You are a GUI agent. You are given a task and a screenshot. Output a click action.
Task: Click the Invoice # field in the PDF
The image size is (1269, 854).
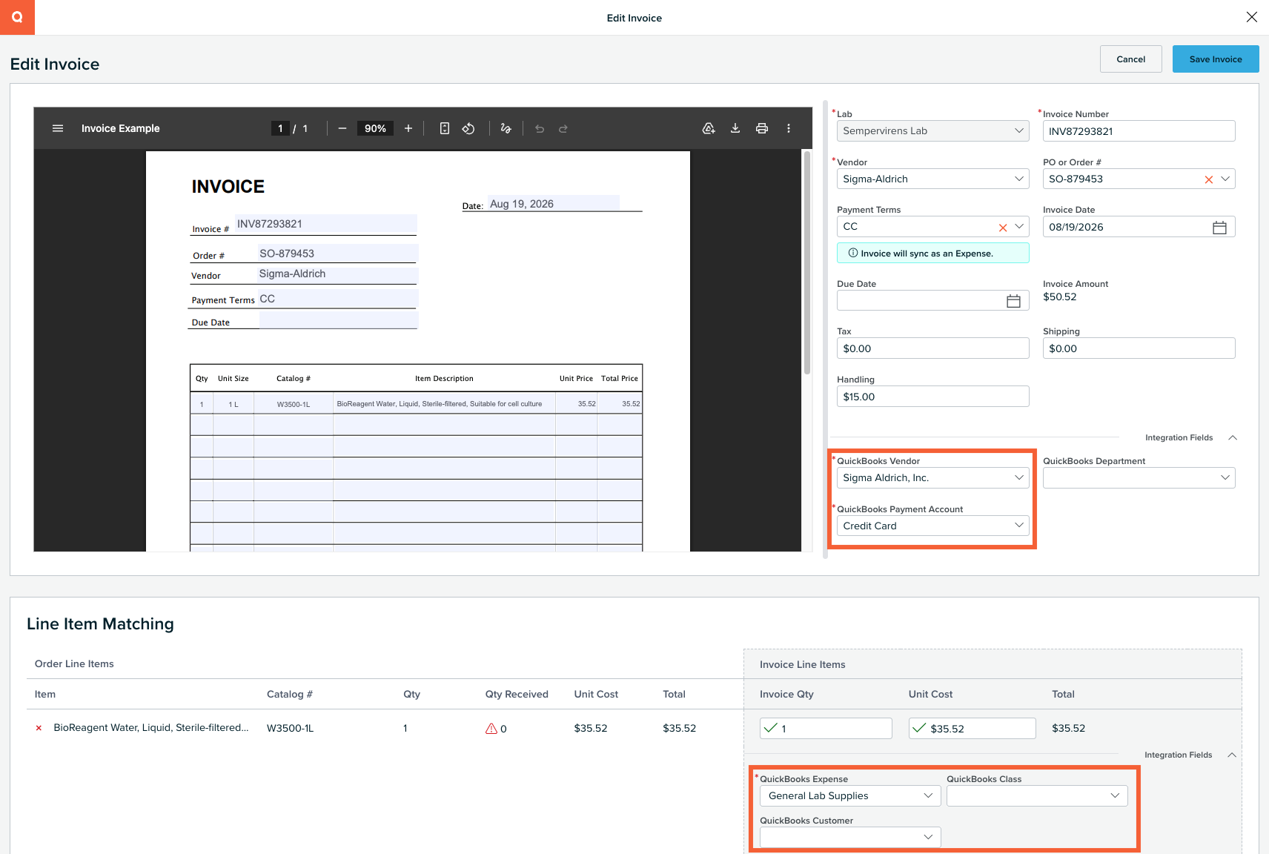tap(326, 224)
